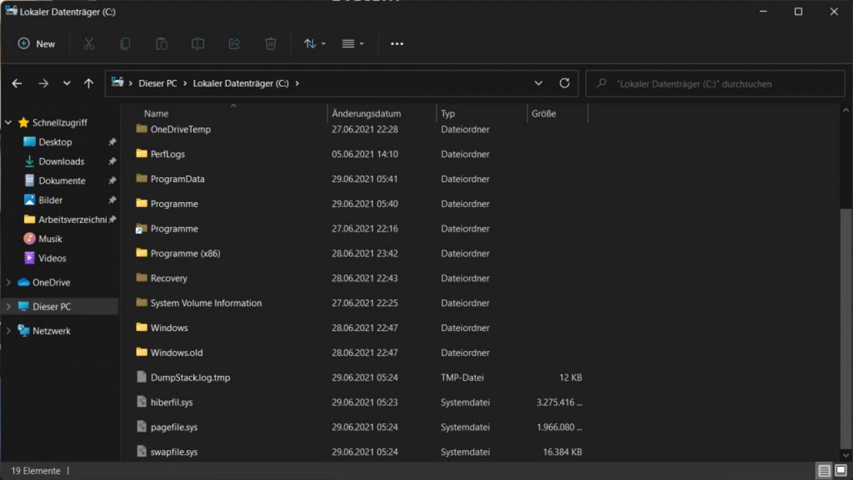This screenshot has height=480, width=853.
Task: Expand the OneDrive tree node
Action: (x=8, y=282)
